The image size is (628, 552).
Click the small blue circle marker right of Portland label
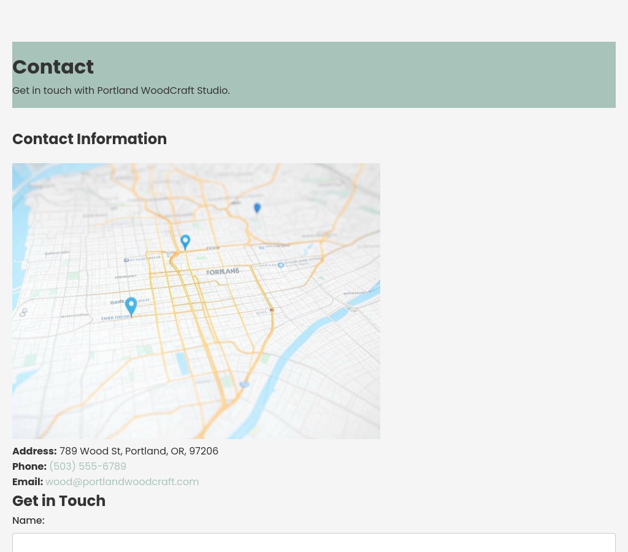(x=281, y=265)
